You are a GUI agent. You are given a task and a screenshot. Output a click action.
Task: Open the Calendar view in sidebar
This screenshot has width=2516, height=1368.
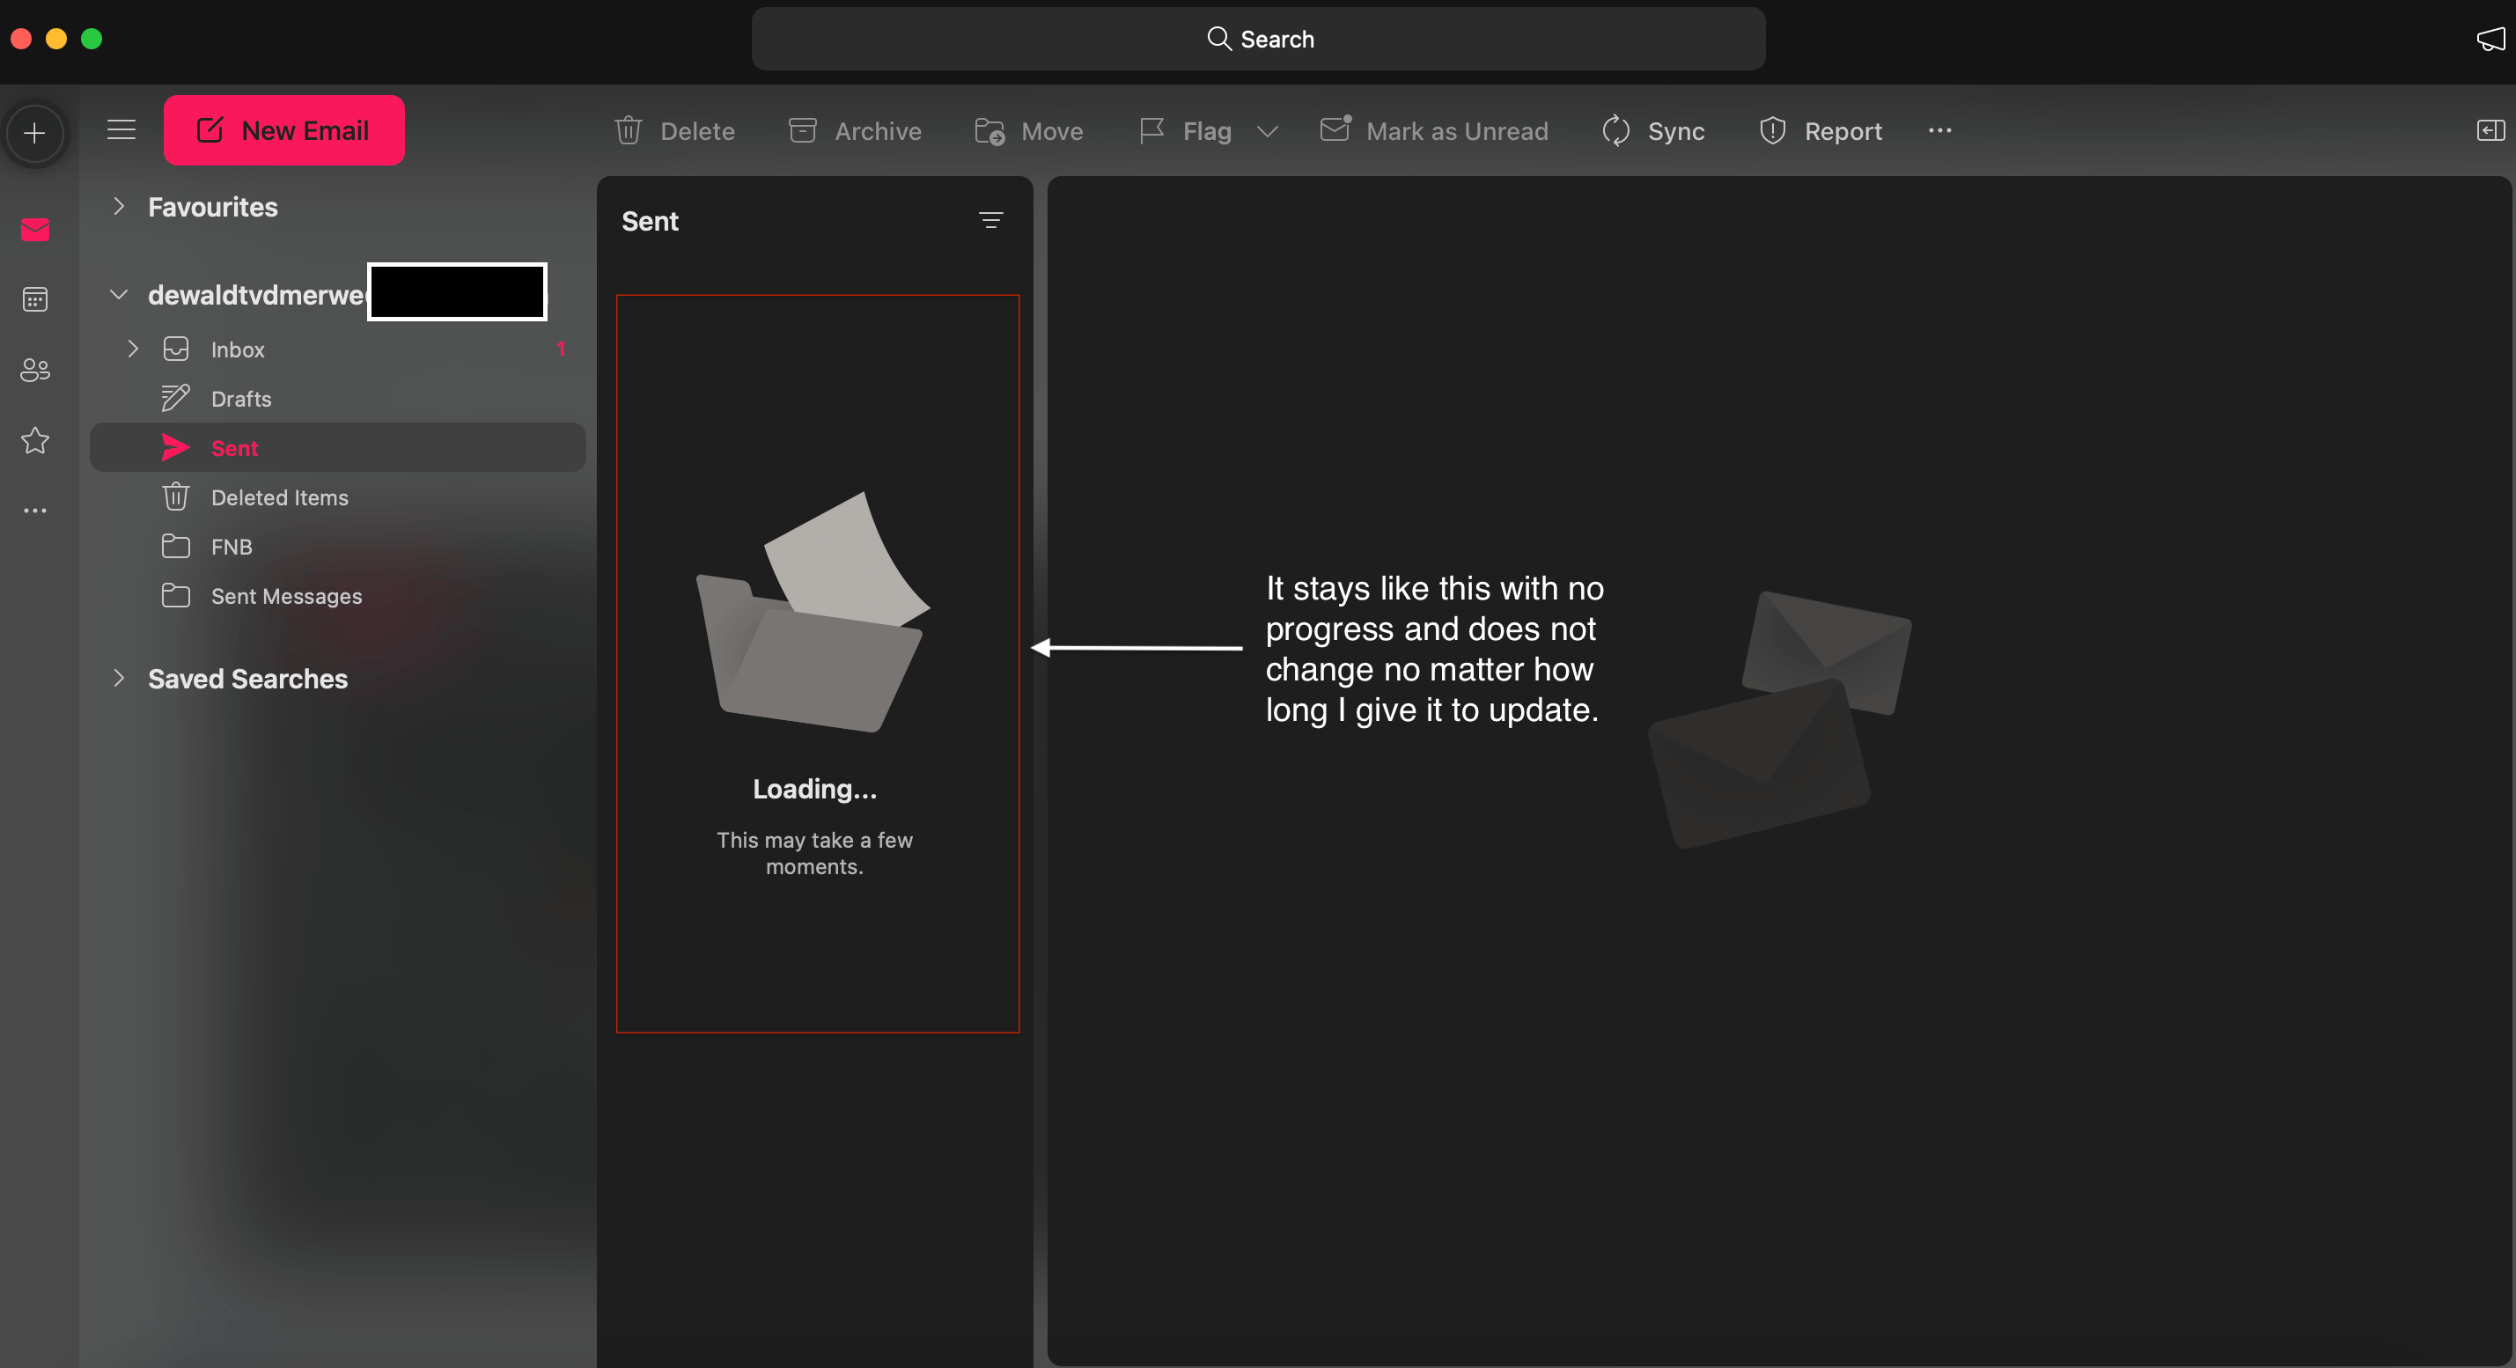[x=35, y=300]
